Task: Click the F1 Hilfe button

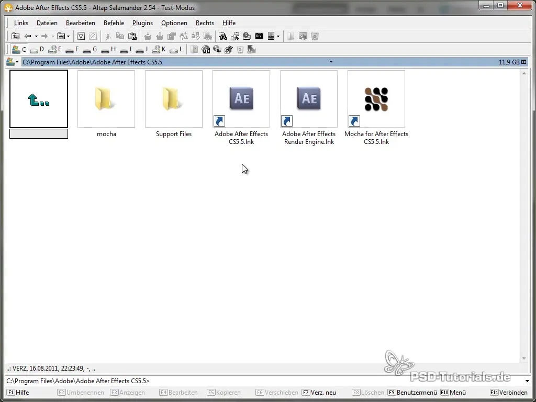Action: 18,393
